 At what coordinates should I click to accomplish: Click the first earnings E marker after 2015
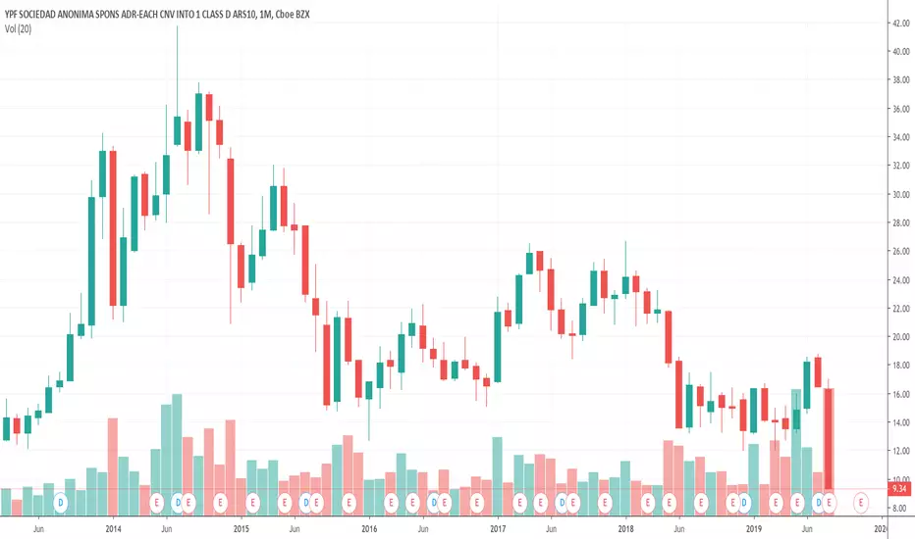tap(252, 503)
